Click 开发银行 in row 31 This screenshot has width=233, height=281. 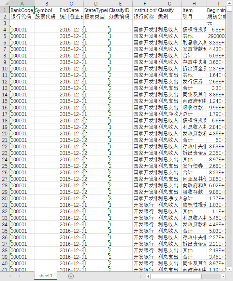145,205
